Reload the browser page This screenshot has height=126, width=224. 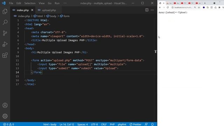[168, 7]
